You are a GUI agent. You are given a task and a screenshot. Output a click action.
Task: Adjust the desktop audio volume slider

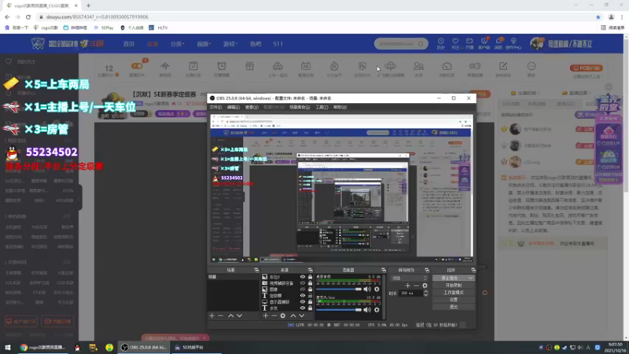click(339, 289)
